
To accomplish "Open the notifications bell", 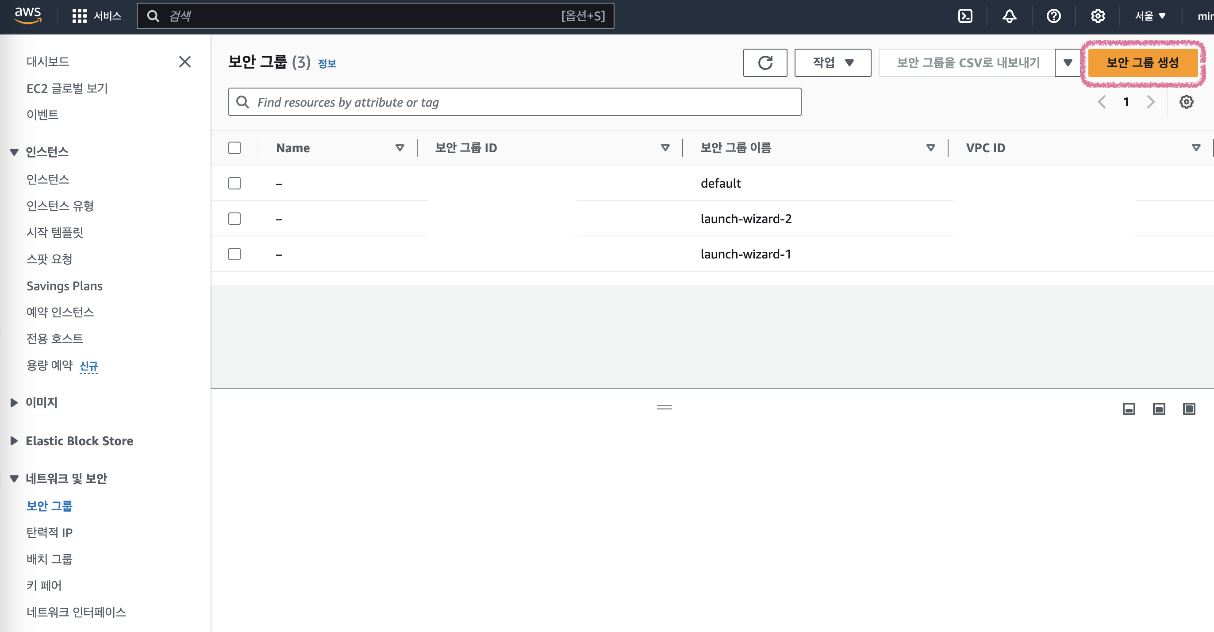I will 1009,16.
